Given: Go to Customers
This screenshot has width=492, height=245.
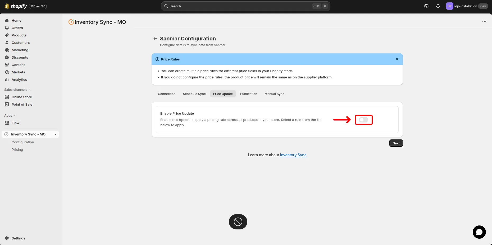Looking at the screenshot, I should 20,43.
